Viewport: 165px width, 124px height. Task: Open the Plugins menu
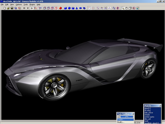pos(32,5)
